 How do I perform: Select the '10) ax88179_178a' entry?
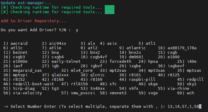[x=177, y=48]
